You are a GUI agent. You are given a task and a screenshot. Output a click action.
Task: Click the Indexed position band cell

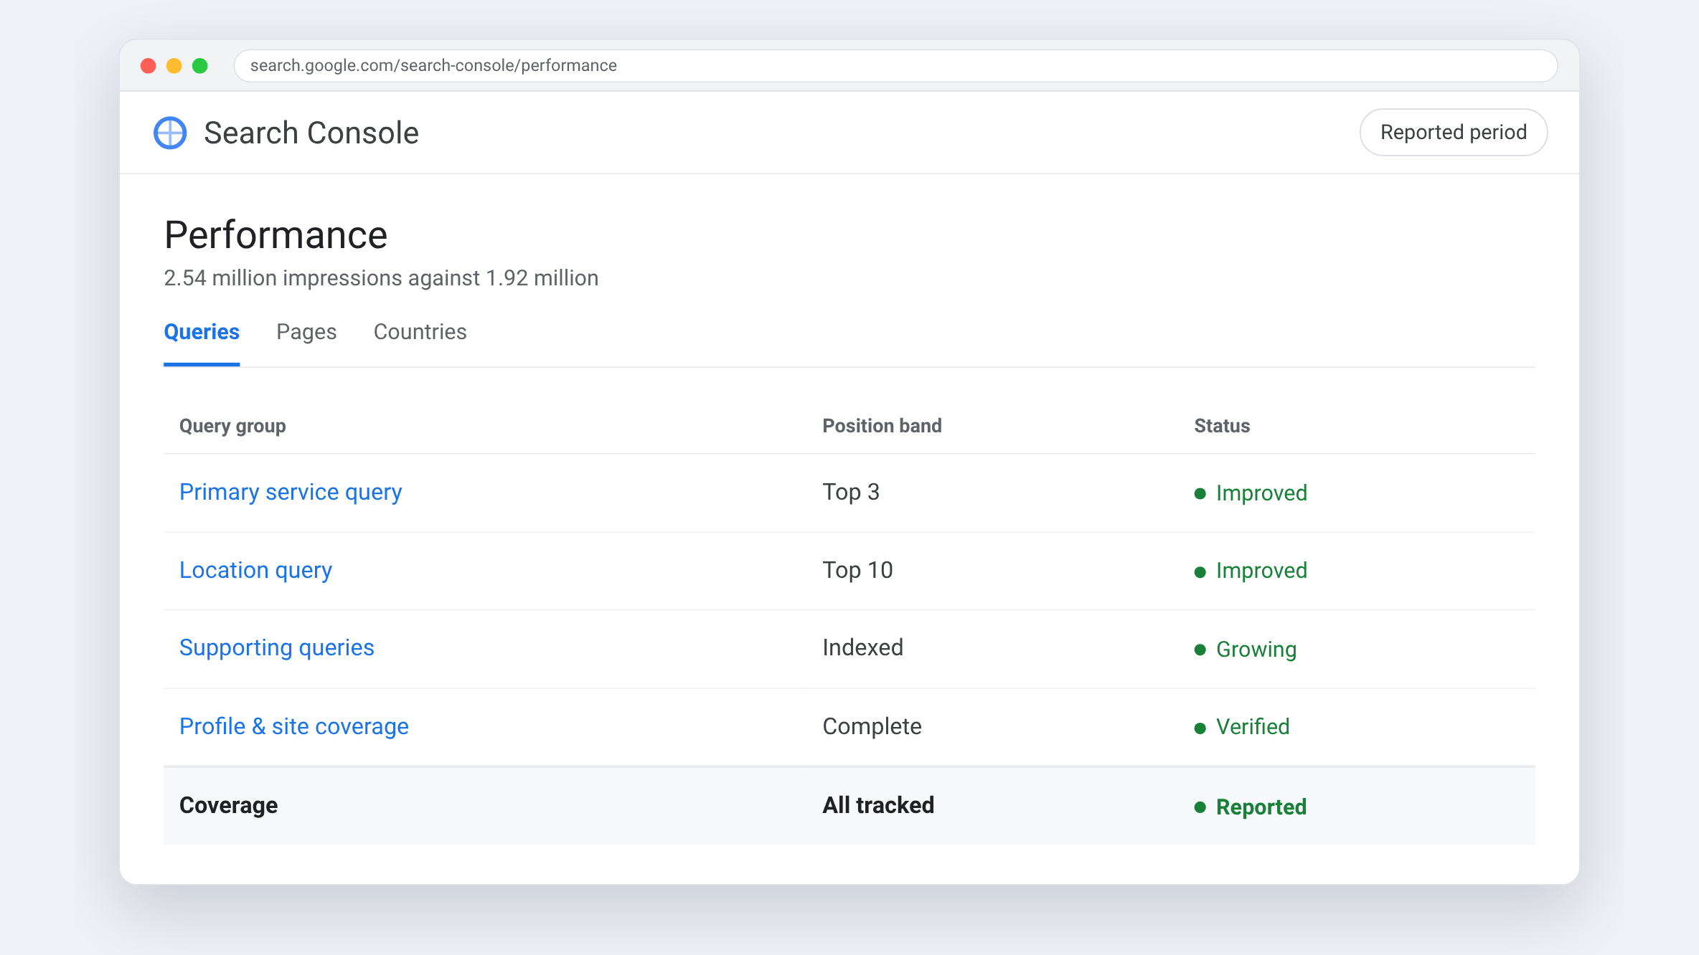coord(862,648)
